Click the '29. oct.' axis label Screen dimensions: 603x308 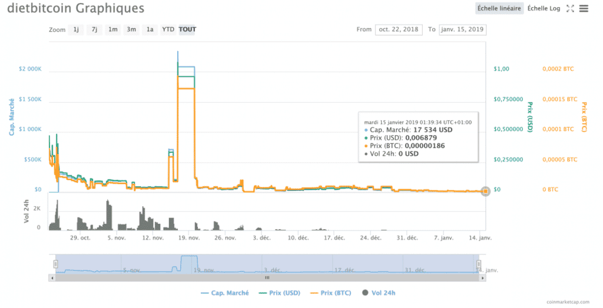(x=80, y=238)
